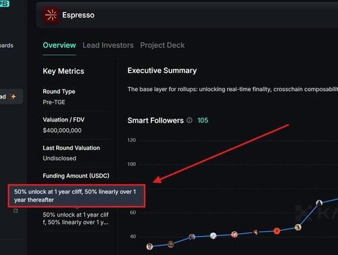
Task: Click the first avatar on follower chart
Action: pyautogui.click(x=149, y=246)
